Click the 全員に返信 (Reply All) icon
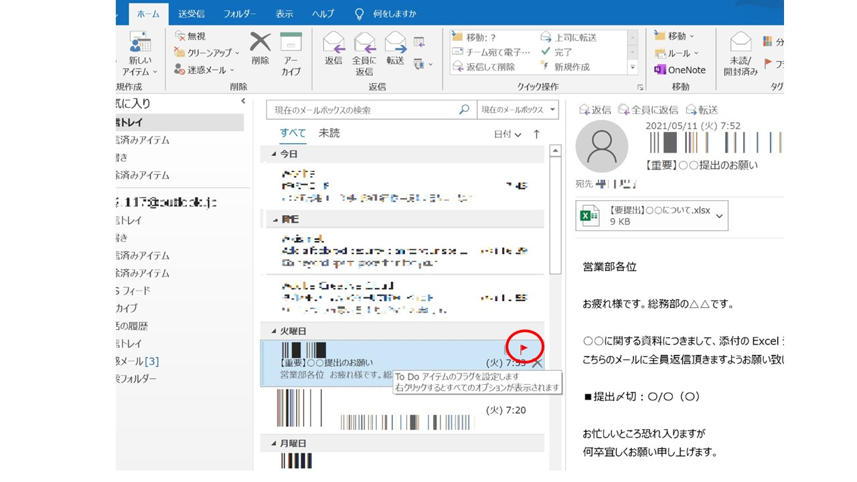 pyautogui.click(x=364, y=47)
